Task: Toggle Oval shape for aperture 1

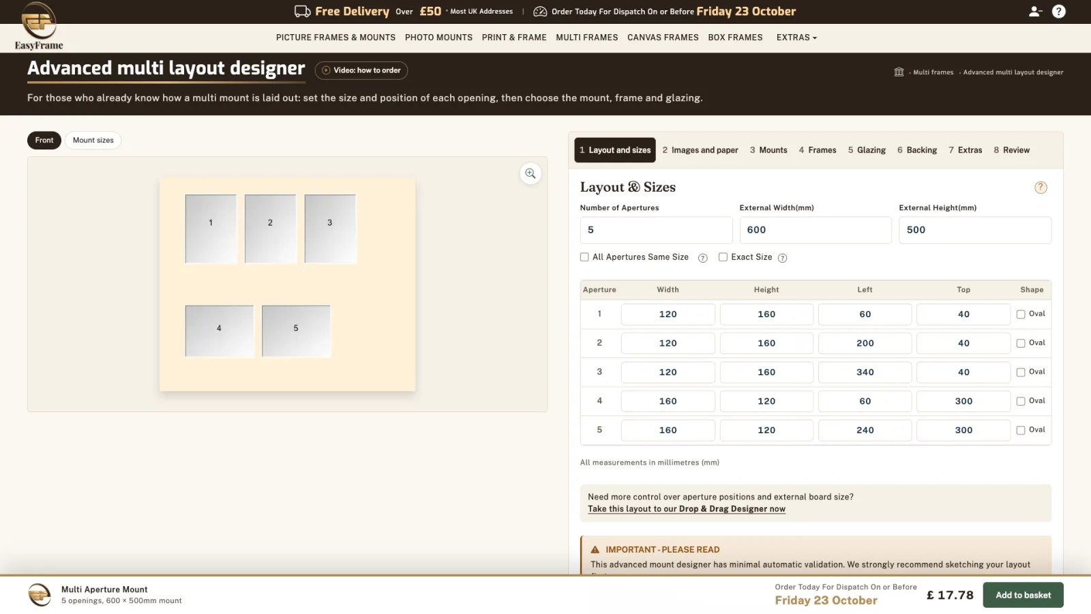Action: tap(1021, 315)
